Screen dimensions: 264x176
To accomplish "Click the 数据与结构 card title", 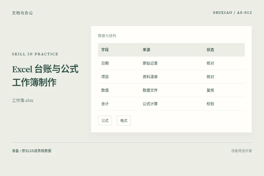I will pos(107,36).
